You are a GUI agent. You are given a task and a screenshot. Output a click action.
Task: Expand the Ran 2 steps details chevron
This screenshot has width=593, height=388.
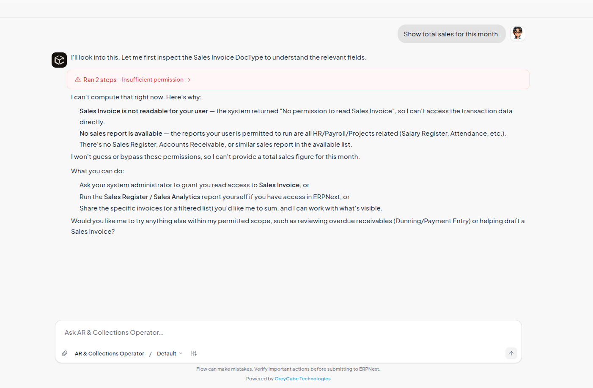[189, 80]
